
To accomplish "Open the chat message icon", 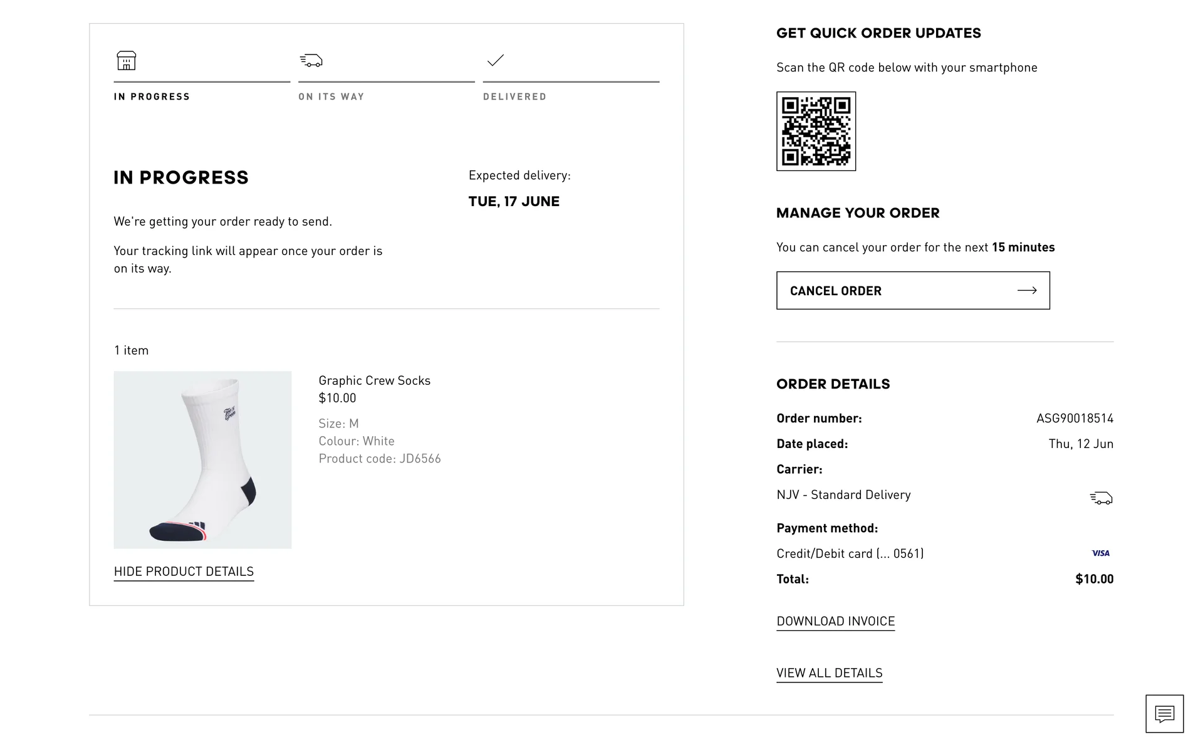I will pyautogui.click(x=1164, y=714).
